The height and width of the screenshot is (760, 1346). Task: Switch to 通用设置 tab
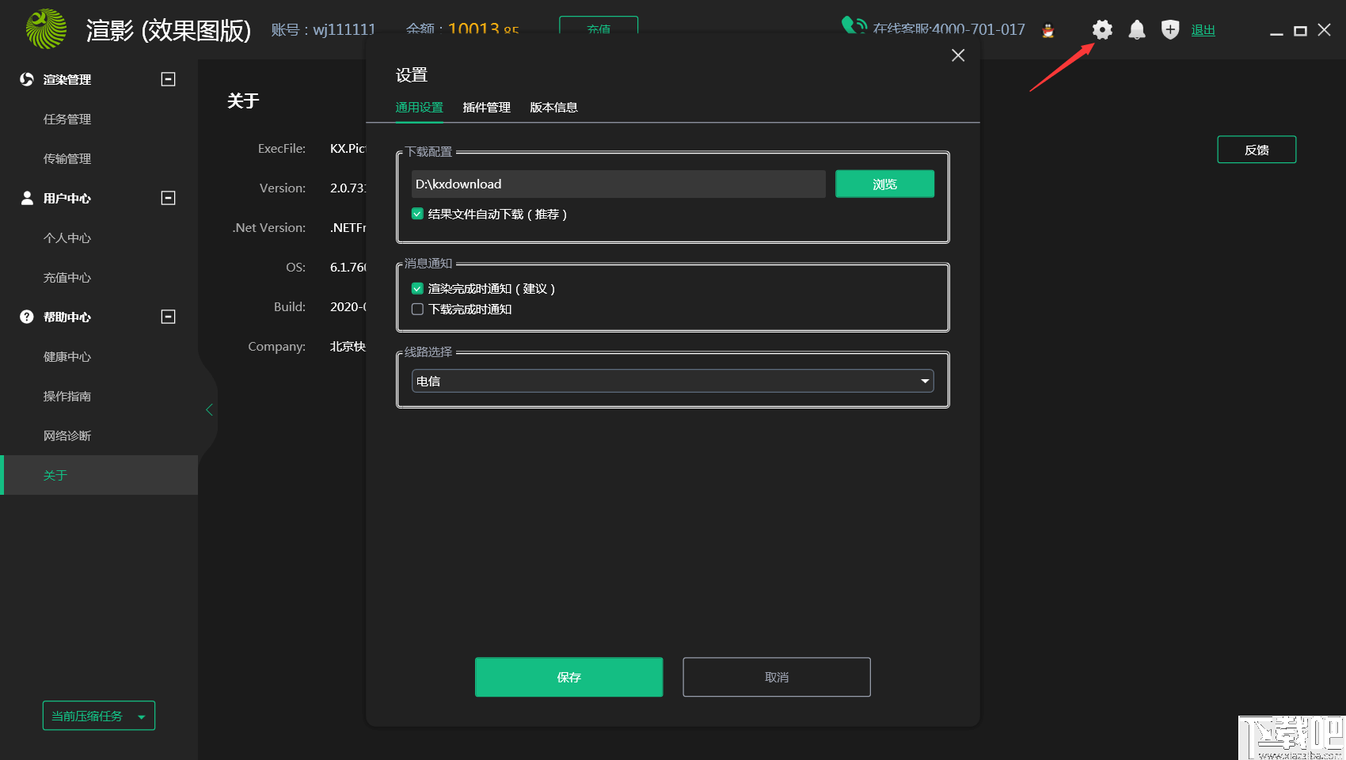(x=420, y=107)
